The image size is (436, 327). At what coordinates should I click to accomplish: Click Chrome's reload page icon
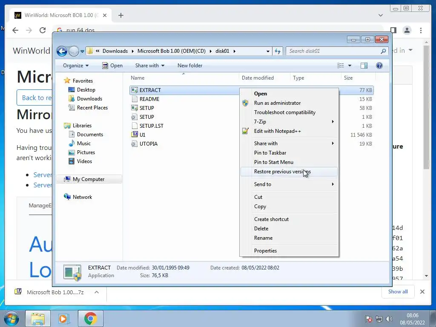point(43,30)
